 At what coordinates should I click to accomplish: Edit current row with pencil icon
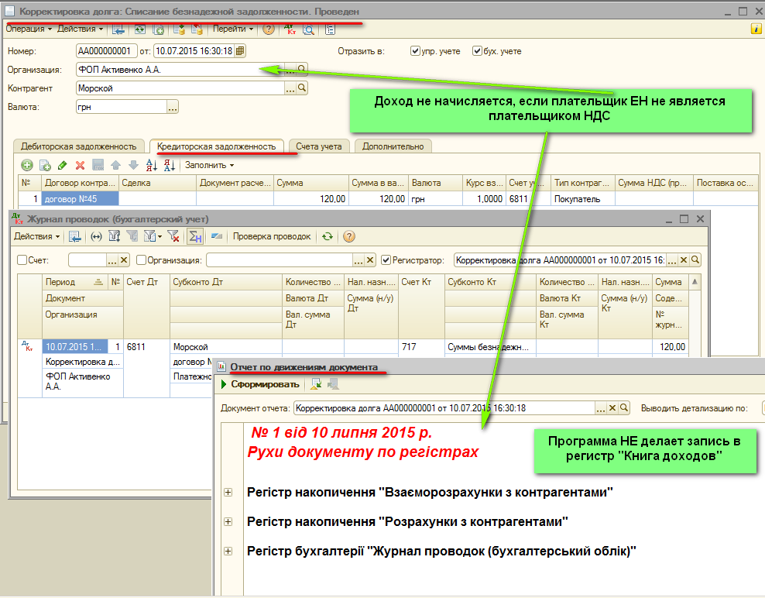(x=63, y=166)
